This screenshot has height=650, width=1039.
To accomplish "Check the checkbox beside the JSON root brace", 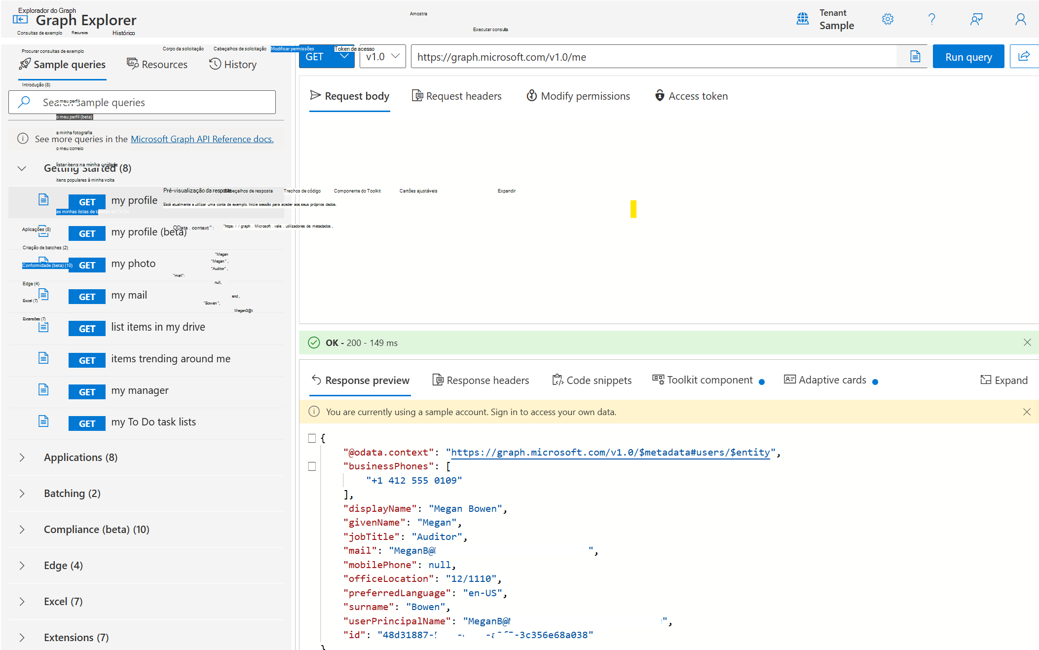I will click(312, 438).
